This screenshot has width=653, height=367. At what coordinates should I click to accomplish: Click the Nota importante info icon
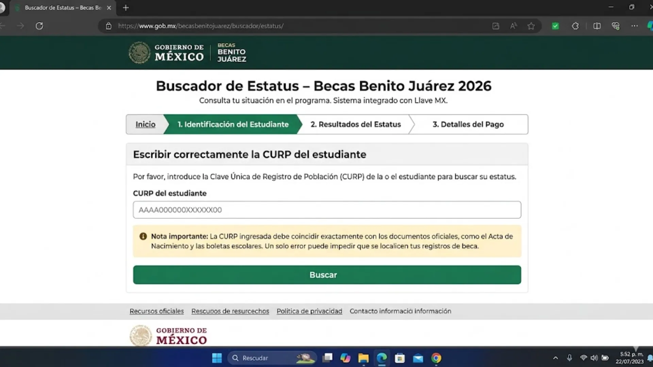click(x=143, y=237)
